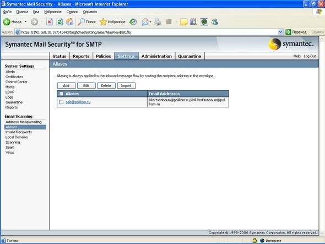
Task: Open LDAP settings
Action: (10, 92)
